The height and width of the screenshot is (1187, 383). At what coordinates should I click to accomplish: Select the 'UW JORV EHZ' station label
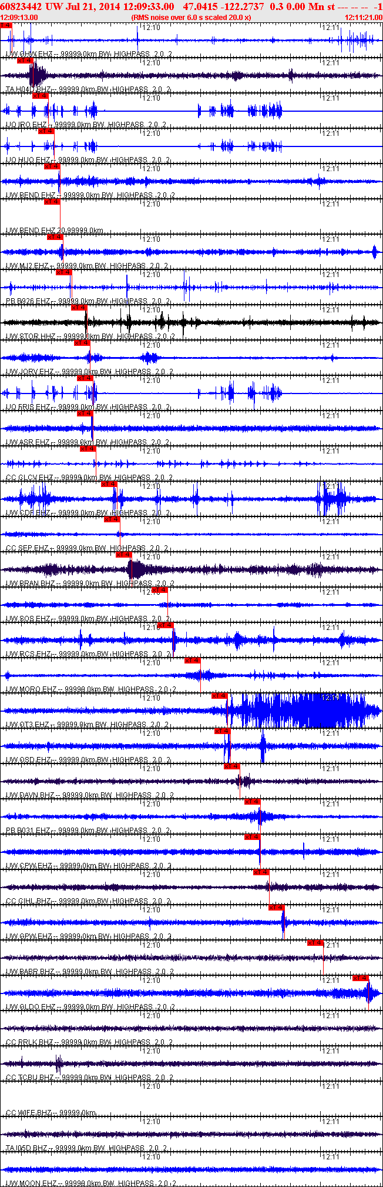[x=89, y=372]
